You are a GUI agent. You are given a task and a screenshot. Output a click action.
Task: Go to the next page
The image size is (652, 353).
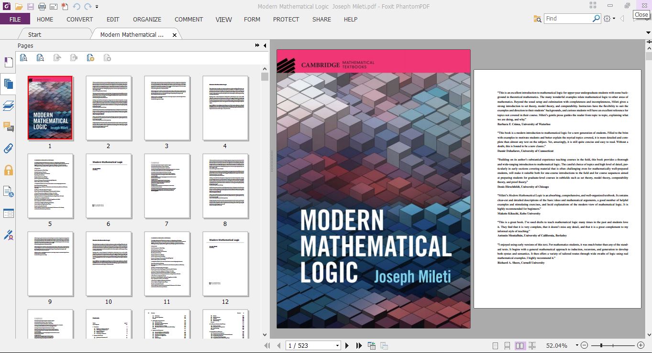(347, 345)
